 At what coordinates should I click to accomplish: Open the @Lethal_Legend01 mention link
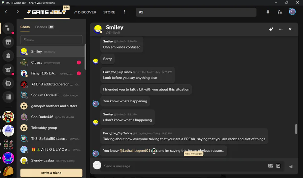pos(135,151)
